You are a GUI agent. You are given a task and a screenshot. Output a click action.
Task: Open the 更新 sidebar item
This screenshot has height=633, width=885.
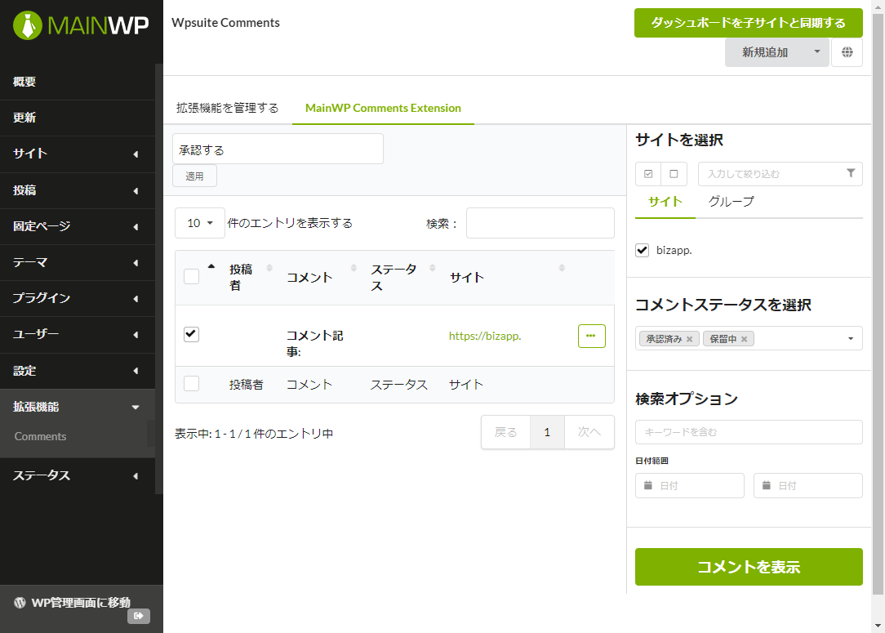coord(78,118)
